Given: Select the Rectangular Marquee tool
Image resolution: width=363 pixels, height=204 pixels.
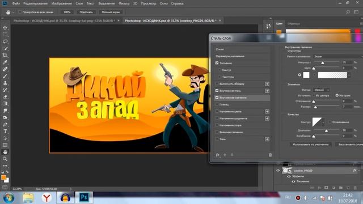Looking at the screenshot, I should (x=5, y=35).
